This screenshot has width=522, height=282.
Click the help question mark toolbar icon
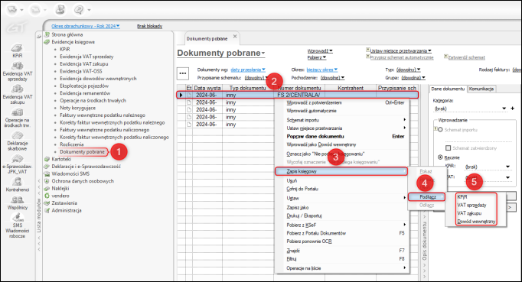click(79, 10)
